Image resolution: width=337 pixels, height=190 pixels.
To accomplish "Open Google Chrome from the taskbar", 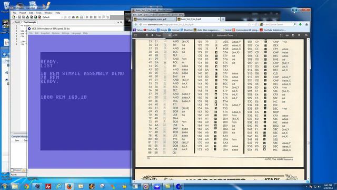I will point(27,186).
